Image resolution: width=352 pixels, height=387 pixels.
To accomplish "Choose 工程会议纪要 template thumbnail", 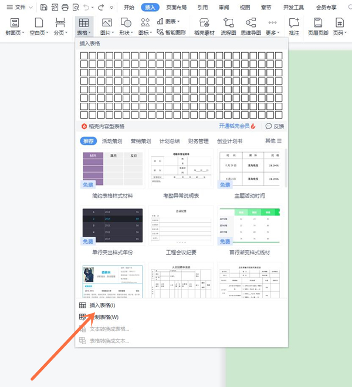I will [x=181, y=226].
